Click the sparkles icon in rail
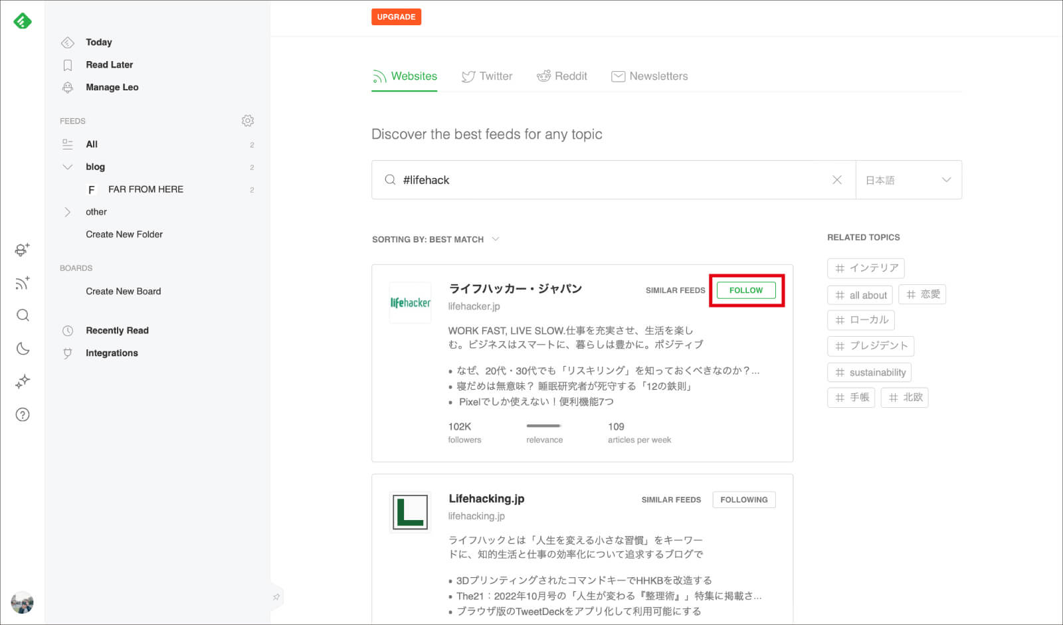 pos(23,381)
